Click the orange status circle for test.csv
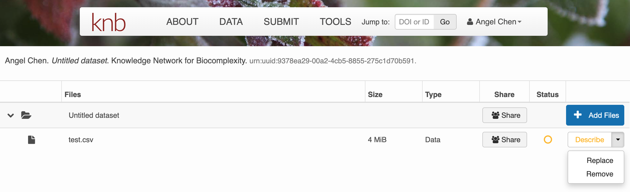Viewport: 630px width, 192px height. tap(548, 140)
